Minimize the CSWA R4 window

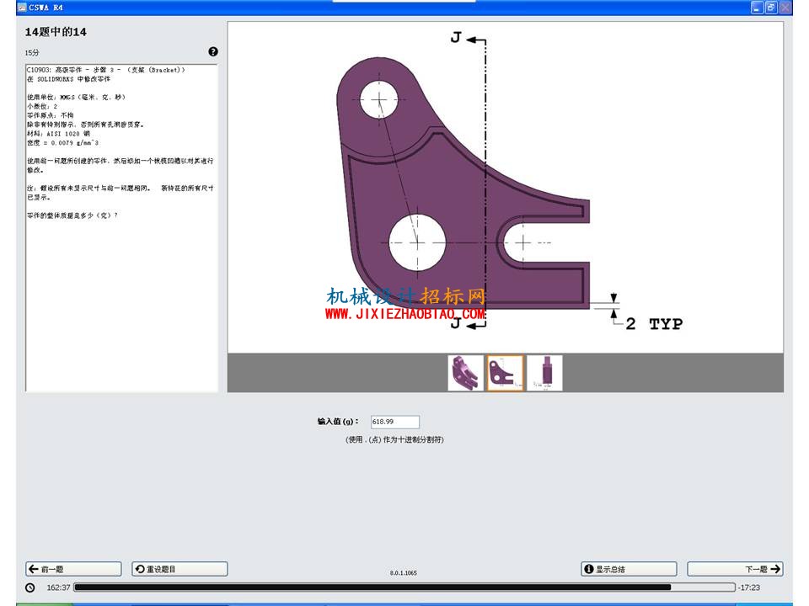point(757,8)
